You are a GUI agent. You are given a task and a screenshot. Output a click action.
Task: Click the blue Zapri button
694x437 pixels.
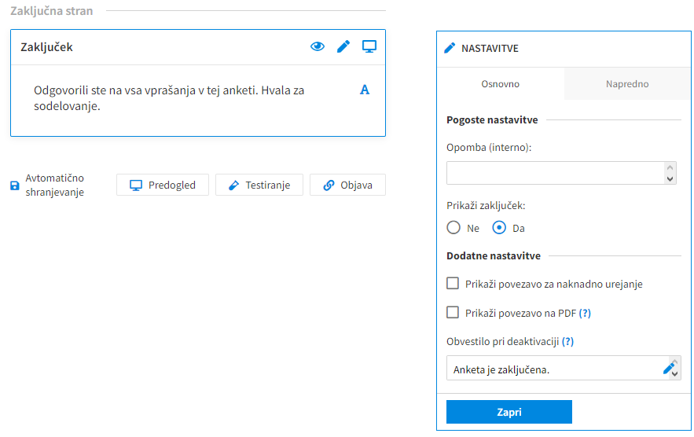(509, 412)
